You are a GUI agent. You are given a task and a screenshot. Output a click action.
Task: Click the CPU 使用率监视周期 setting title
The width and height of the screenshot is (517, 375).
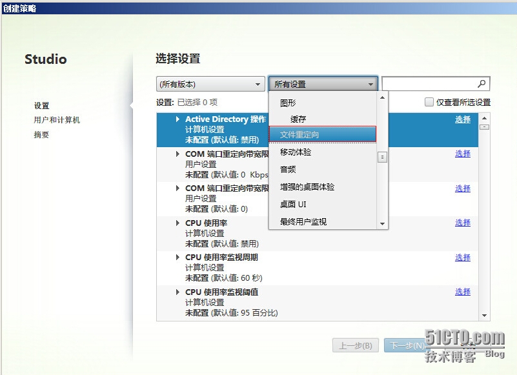[x=221, y=258]
